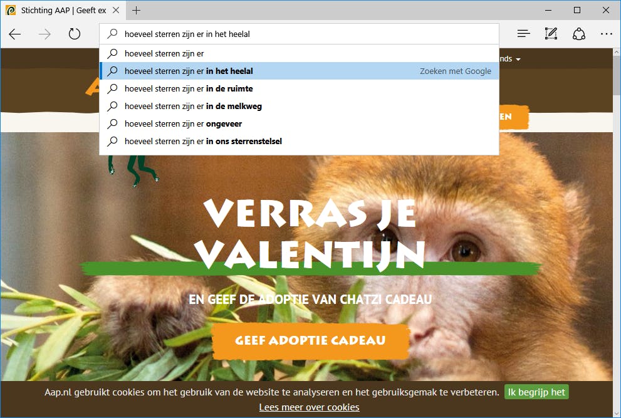Open the Hub favorites and history icon
Viewport: 621px width, 418px height.
coord(524,34)
